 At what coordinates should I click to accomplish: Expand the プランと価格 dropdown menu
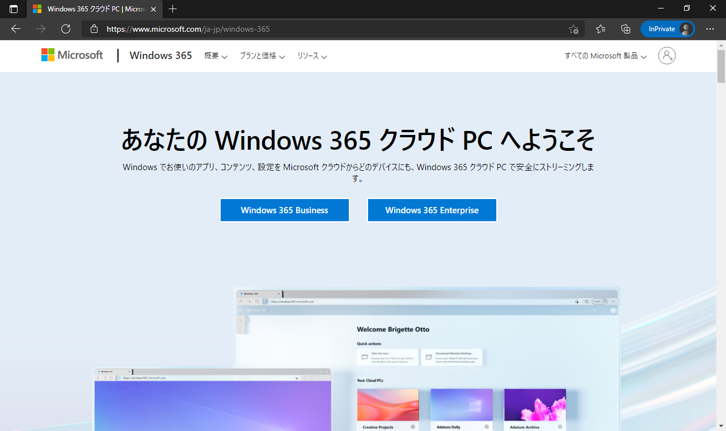point(262,56)
